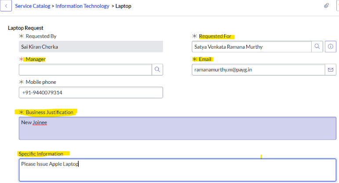Click the envelope icon beside Email

(x=331, y=69)
